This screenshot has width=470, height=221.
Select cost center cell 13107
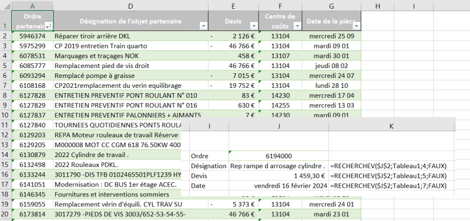point(280,56)
